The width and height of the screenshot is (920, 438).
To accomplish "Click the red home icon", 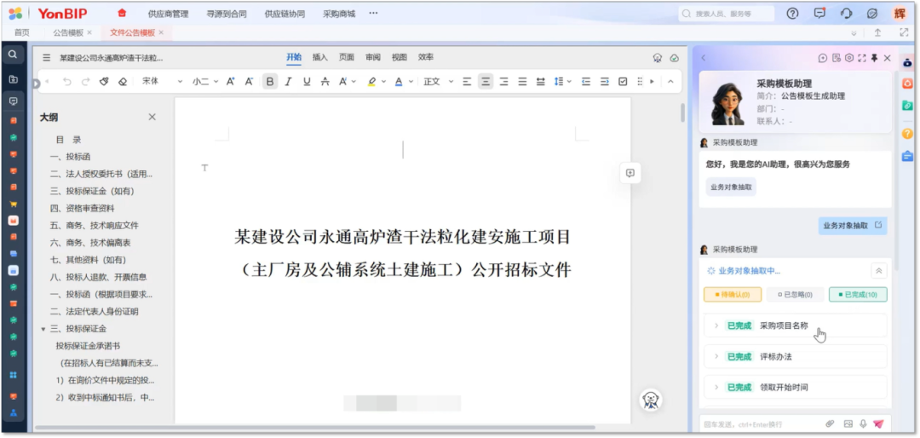I will pos(122,13).
